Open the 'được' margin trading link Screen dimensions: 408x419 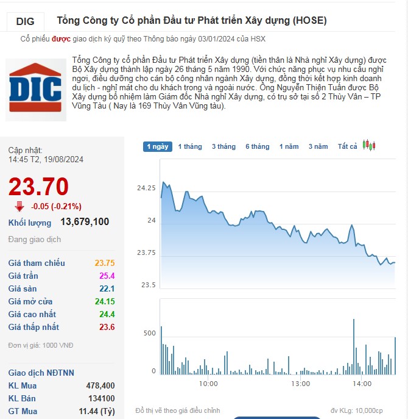point(62,38)
